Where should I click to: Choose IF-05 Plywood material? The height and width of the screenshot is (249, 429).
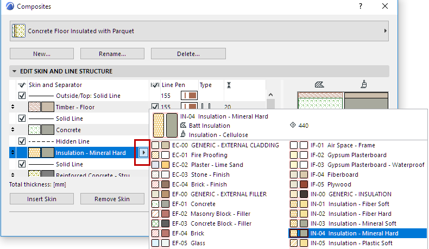point(358,184)
